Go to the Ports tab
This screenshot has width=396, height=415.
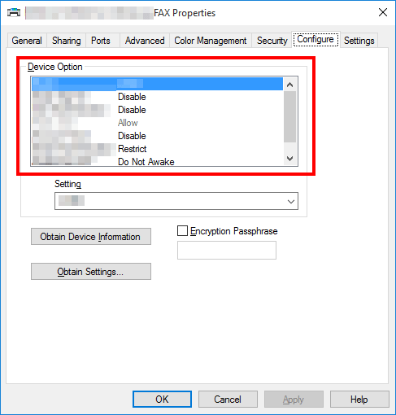click(x=101, y=41)
